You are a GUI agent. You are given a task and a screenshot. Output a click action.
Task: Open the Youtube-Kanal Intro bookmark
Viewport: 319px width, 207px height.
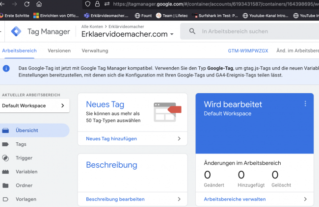(x=266, y=16)
